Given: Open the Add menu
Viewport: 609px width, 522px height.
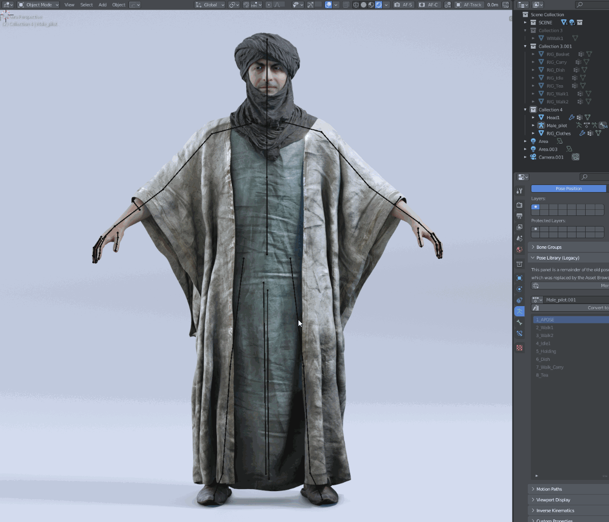Looking at the screenshot, I should click(103, 5).
